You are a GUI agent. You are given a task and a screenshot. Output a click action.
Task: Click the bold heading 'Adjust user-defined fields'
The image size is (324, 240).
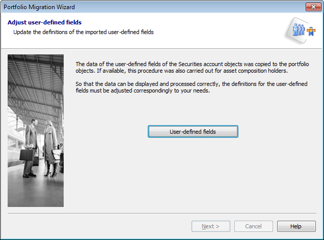(45, 22)
